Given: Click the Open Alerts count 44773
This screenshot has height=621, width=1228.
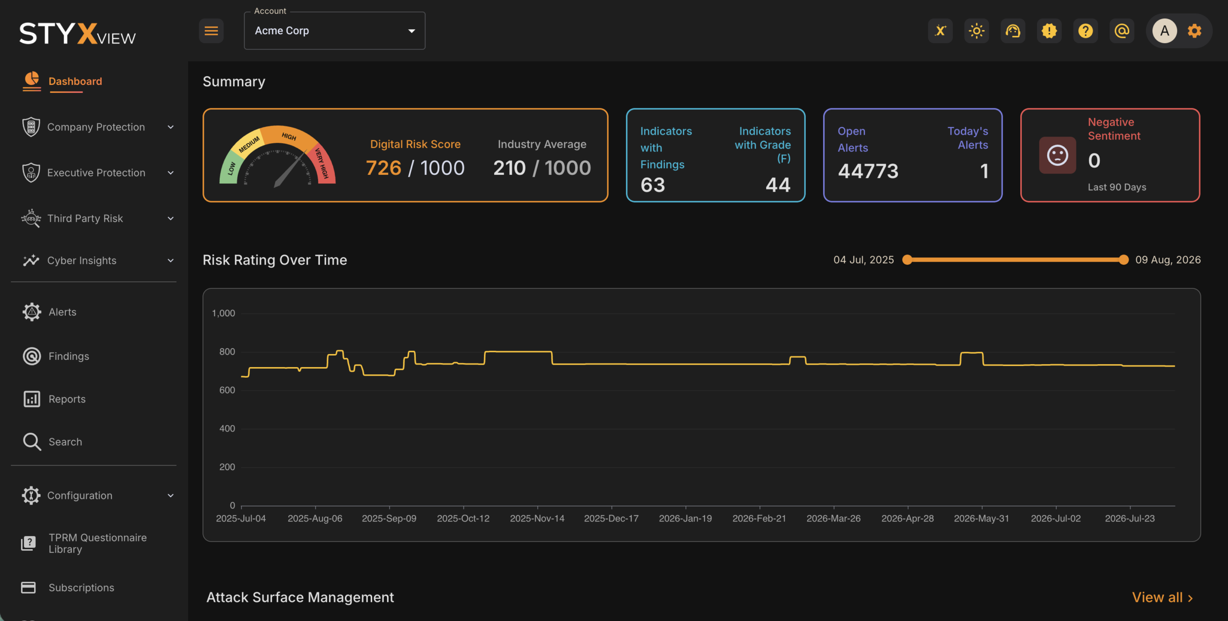Looking at the screenshot, I should coord(868,171).
